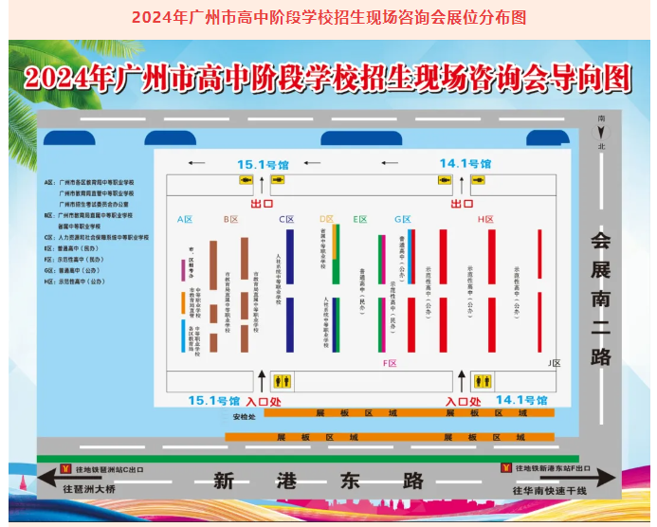Click the page title 展位分布图 heading

click(328, 17)
